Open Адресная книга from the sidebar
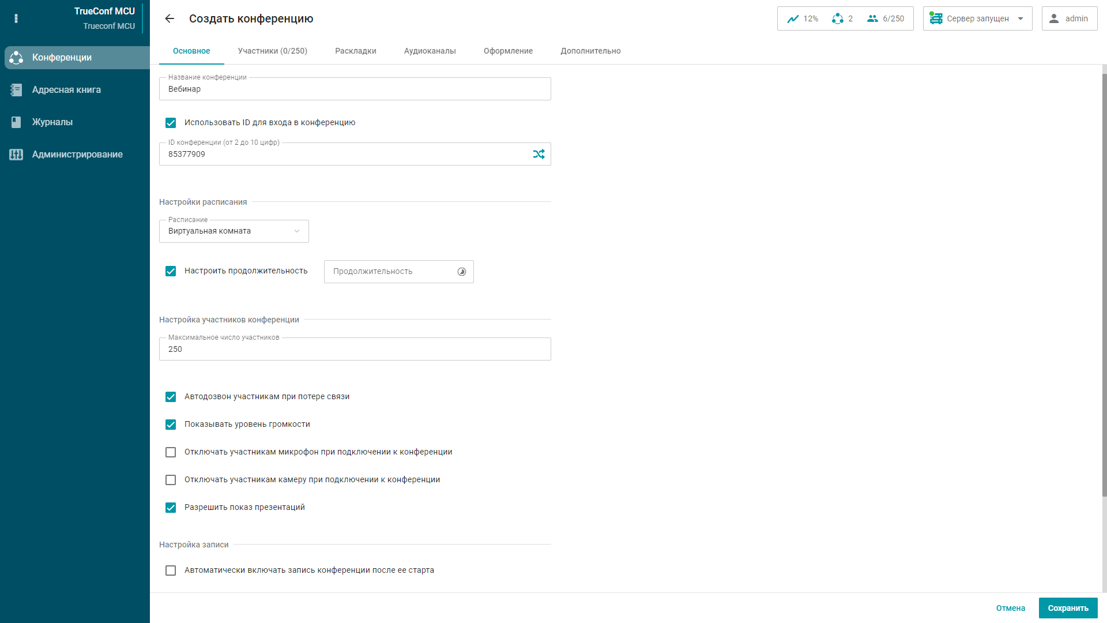 coord(66,90)
